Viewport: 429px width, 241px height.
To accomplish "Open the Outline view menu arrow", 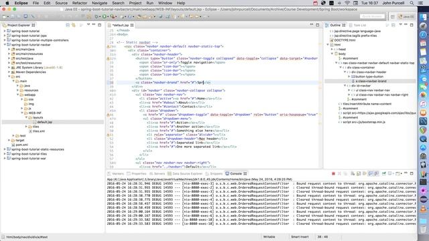I will [x=400, y=25].
